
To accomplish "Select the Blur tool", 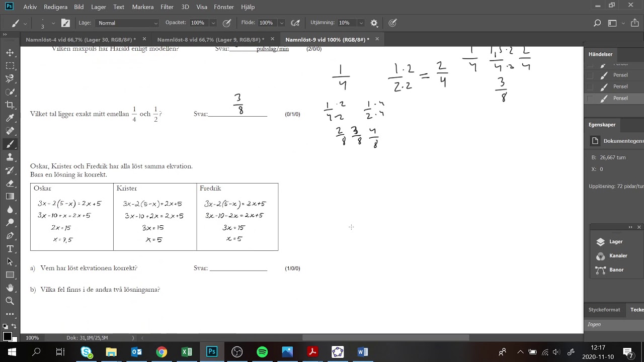I will [x=10, y=210].
